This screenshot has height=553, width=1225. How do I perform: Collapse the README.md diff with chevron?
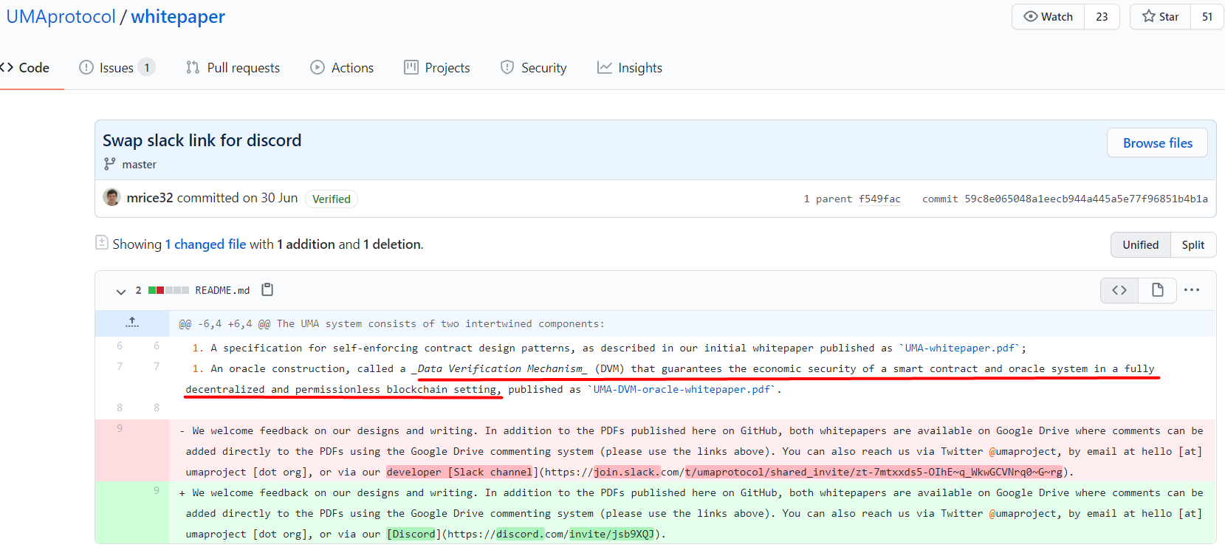(x=121, y=291)
